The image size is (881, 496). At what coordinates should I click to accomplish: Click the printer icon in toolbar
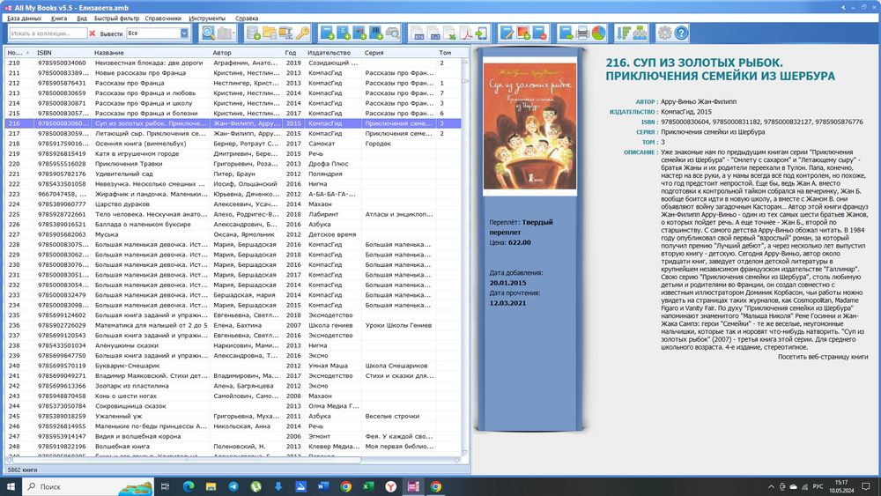coord(581,33)
